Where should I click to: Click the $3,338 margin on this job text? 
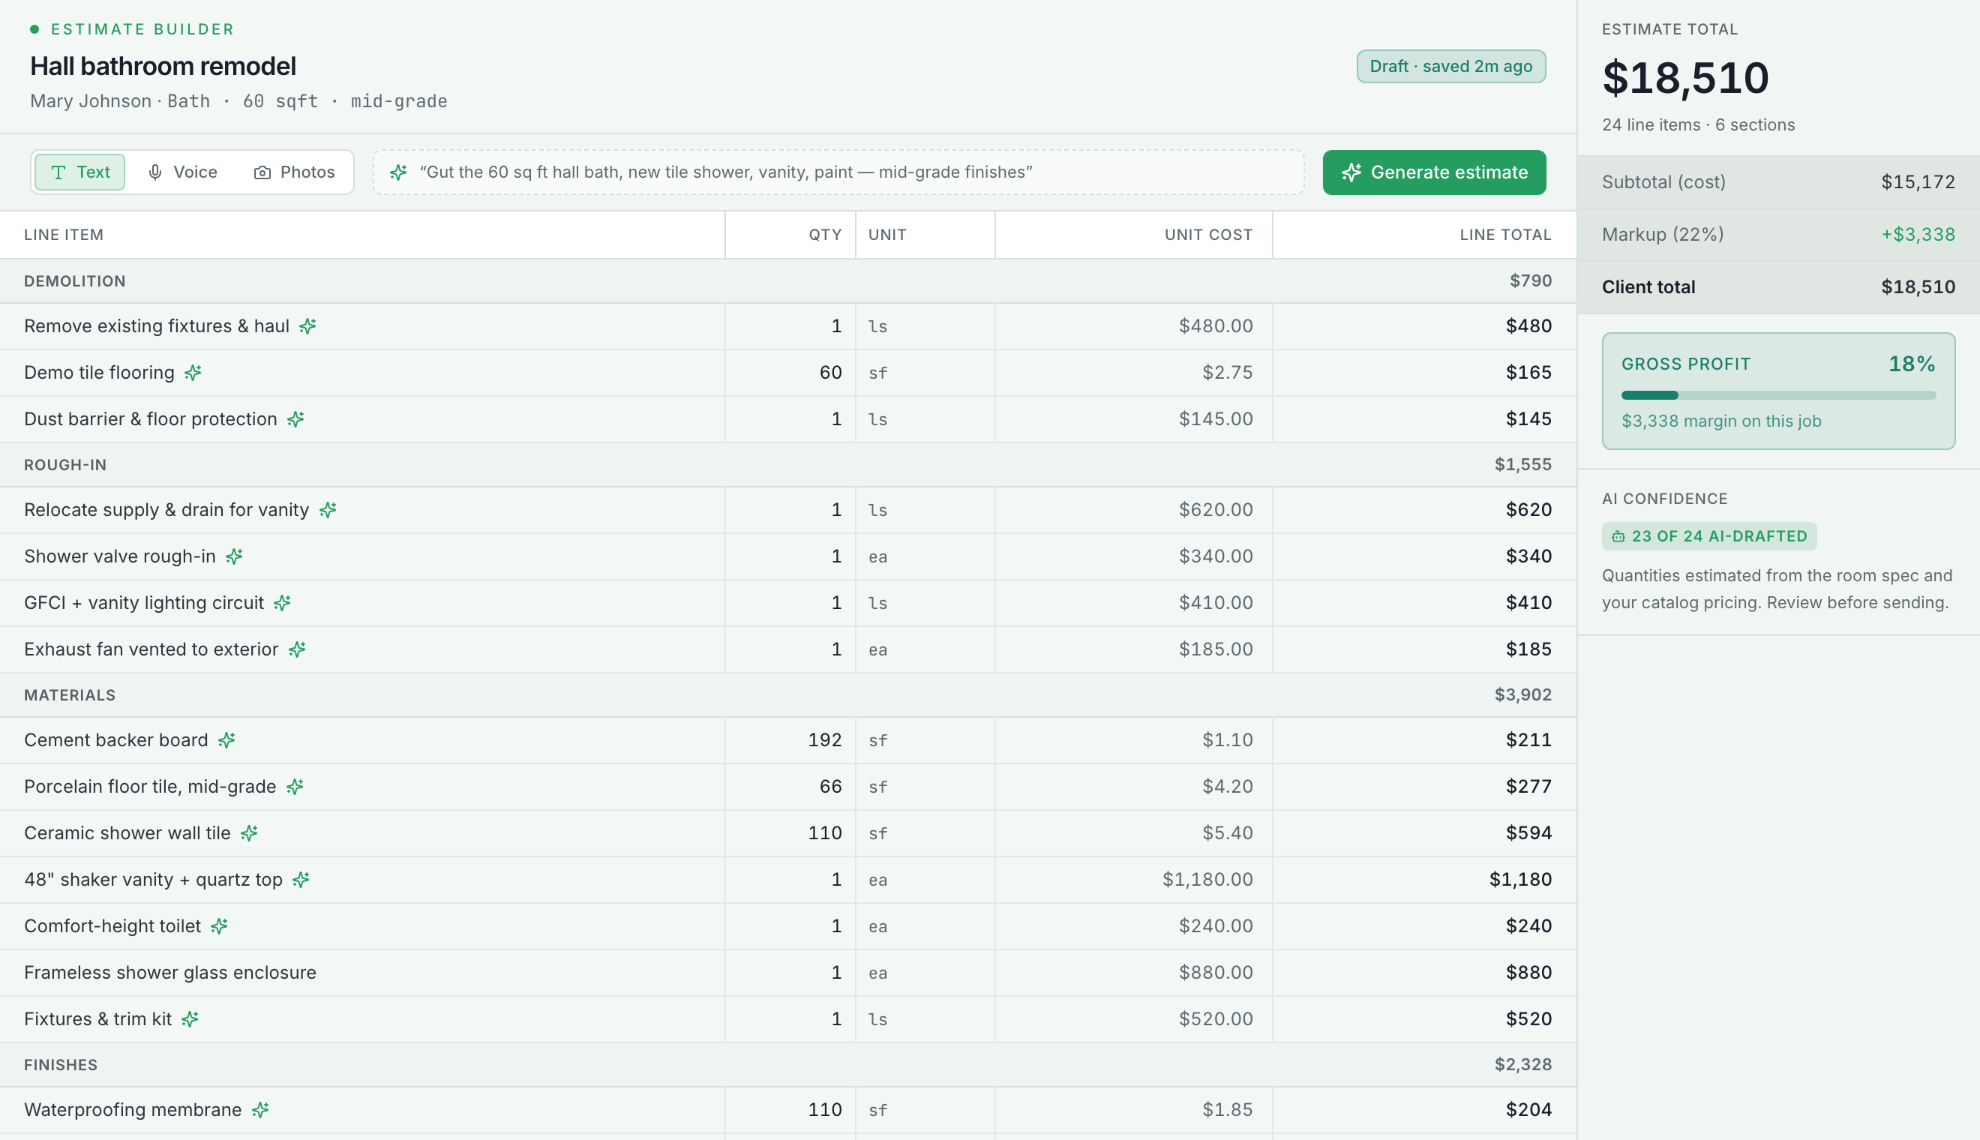coord(1720,421)
